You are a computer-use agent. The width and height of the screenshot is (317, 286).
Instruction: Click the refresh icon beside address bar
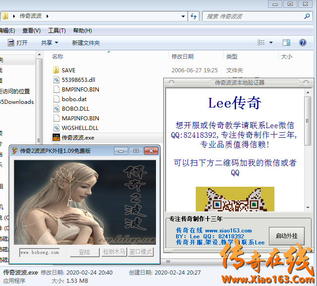[193, 16]
